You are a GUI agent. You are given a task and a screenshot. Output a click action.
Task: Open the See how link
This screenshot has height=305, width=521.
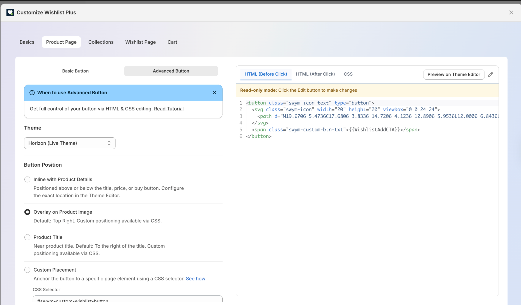(196, 279)
